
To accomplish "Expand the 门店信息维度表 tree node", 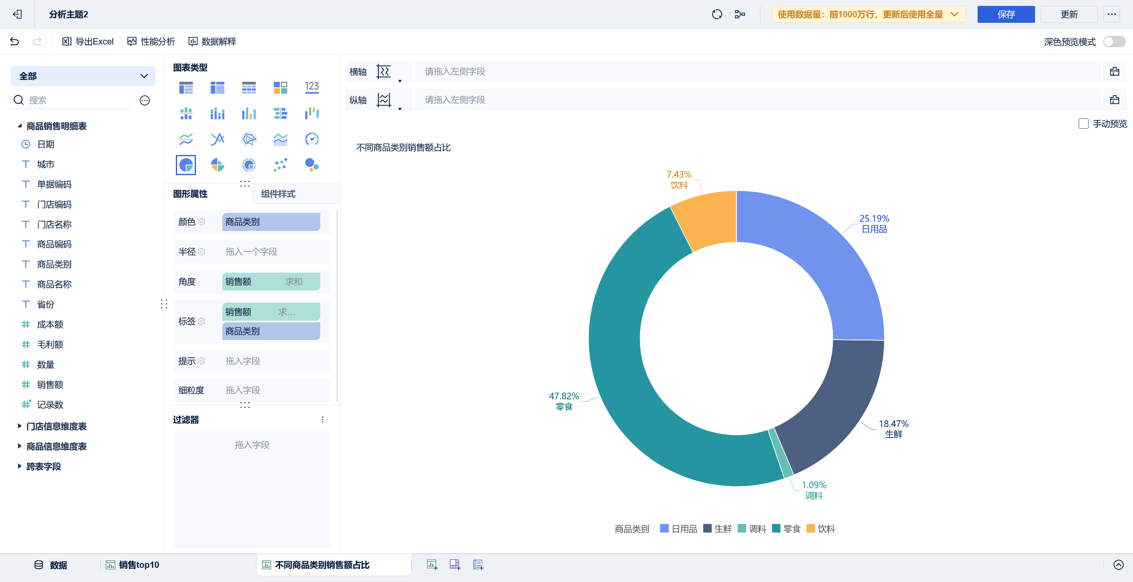I will 19,426.
